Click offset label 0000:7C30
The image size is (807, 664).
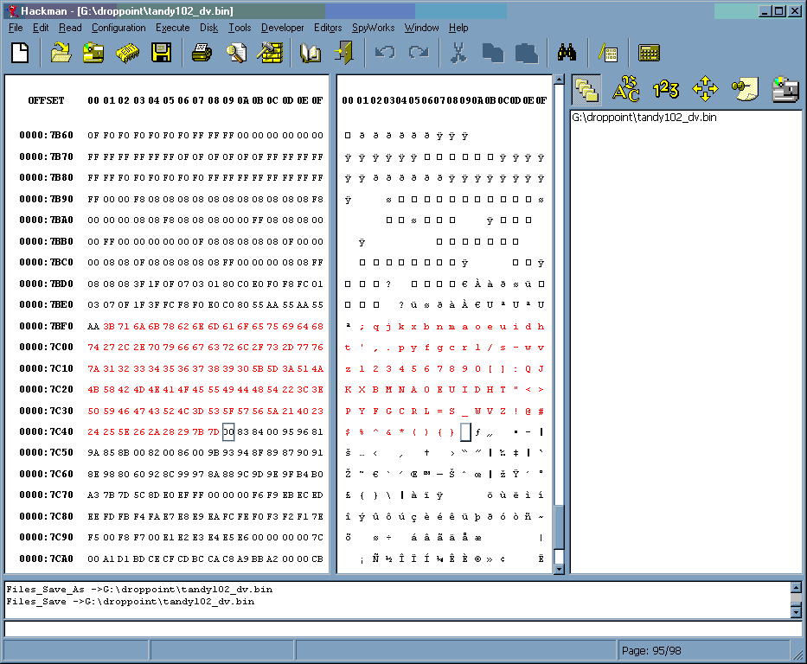tap(47, 411)
